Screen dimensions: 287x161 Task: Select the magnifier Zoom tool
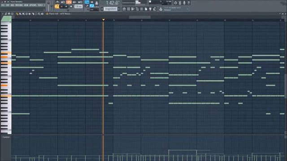39,14
